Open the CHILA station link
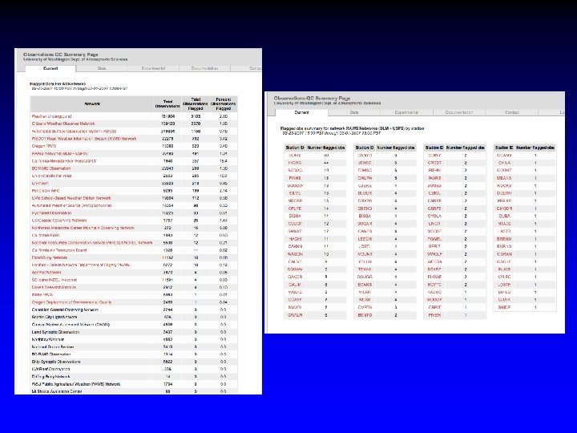The image size is (577, 433). (505, 163)
